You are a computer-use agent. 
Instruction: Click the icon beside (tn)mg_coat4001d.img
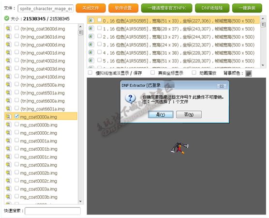[x=8, y=52]
